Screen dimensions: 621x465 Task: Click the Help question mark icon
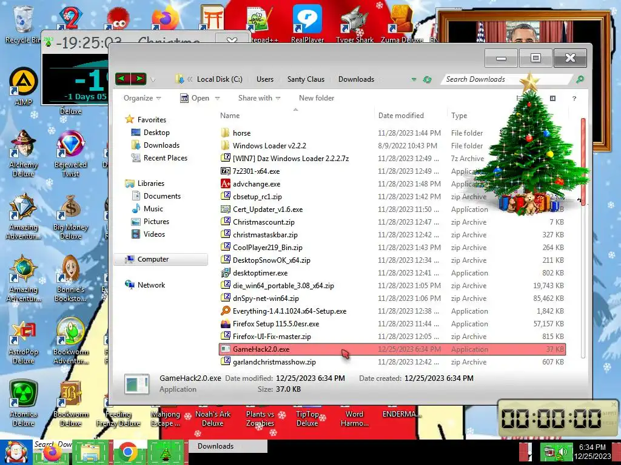tap(574, 98)
